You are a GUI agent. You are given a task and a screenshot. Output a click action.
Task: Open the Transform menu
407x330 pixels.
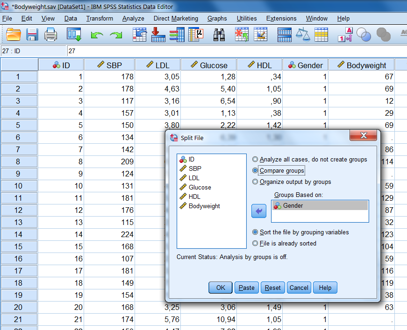100,19
